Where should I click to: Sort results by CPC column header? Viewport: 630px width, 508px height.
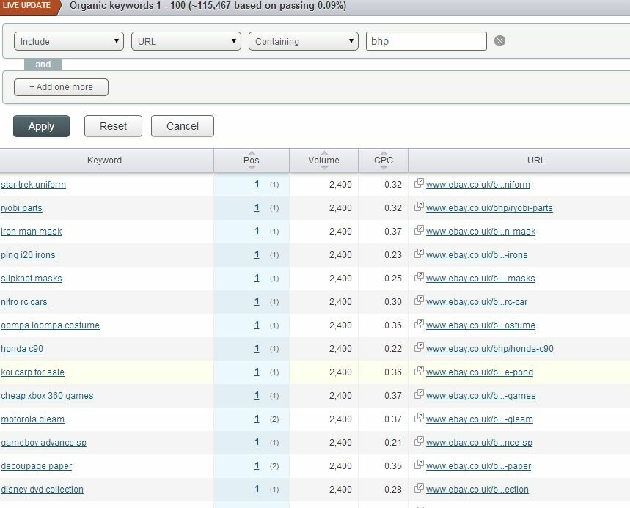383,160
